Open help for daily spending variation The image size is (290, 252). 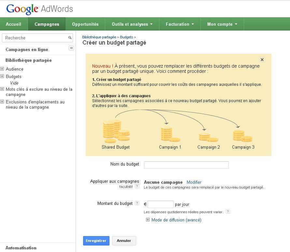point(228,212)
